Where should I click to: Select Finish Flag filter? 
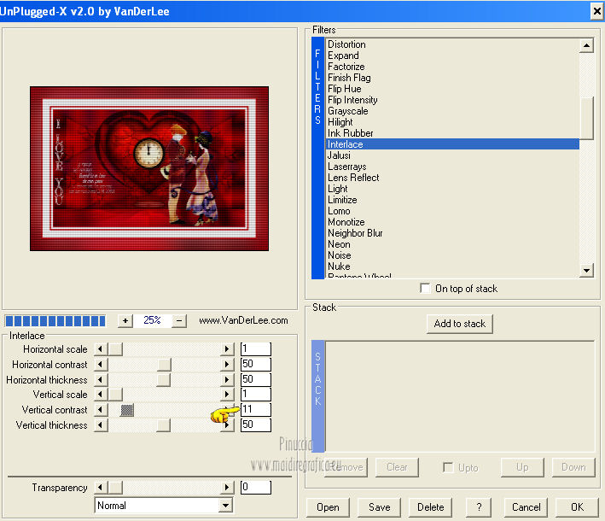(452, 78)
